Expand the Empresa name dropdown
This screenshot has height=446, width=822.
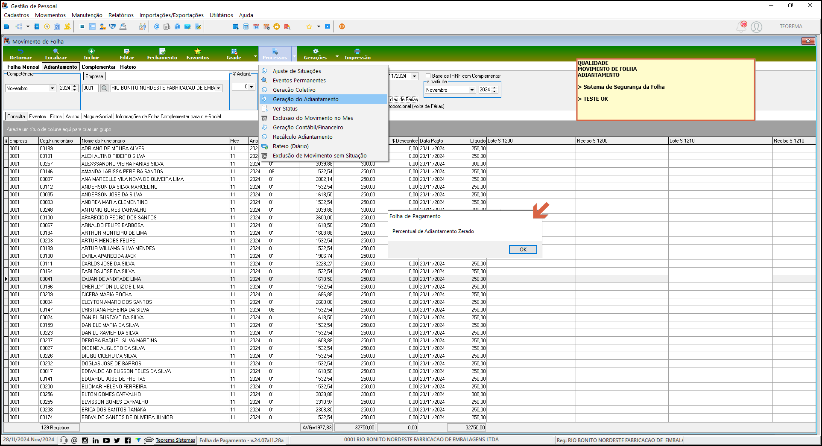click(219, 88)
